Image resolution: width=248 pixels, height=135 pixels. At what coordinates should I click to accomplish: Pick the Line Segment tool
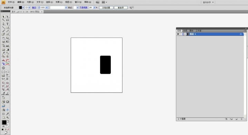pos(3,28)
